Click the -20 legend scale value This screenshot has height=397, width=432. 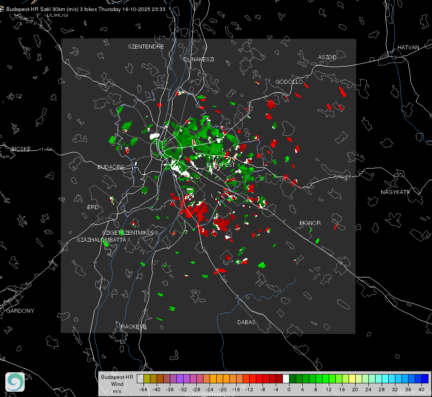pos(222,390)
